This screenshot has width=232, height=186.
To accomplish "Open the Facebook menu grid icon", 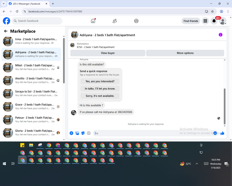I will pyautogui.click(x=205, y=21).
